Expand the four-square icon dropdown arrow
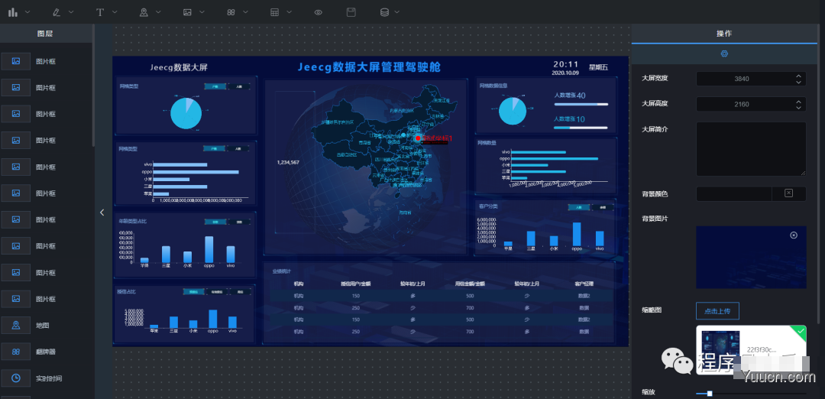 246,11
